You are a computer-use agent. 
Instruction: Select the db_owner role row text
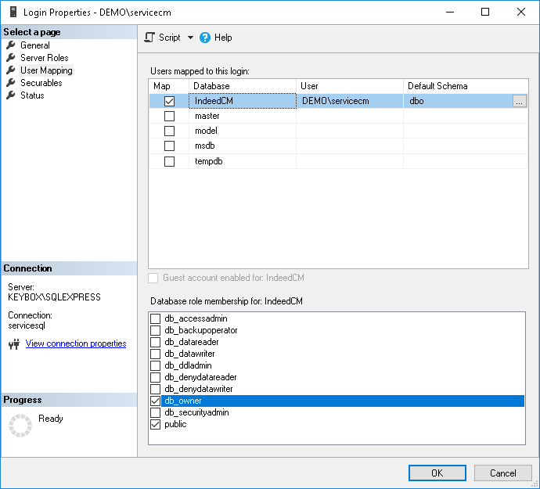pos(183,401)
